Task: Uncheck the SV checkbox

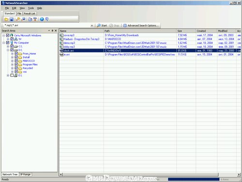Action: [x=12, y=39]
